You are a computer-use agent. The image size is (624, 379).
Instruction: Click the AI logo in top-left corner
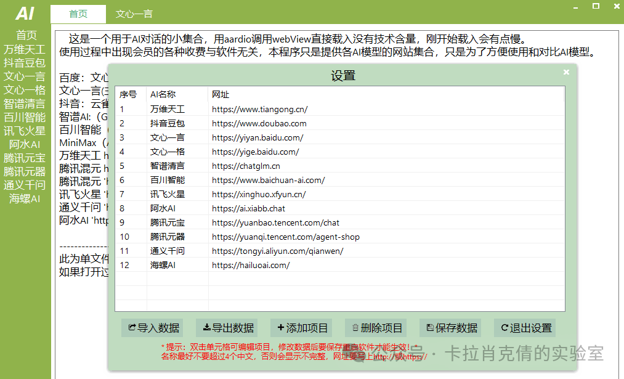[x=25, y=13]
